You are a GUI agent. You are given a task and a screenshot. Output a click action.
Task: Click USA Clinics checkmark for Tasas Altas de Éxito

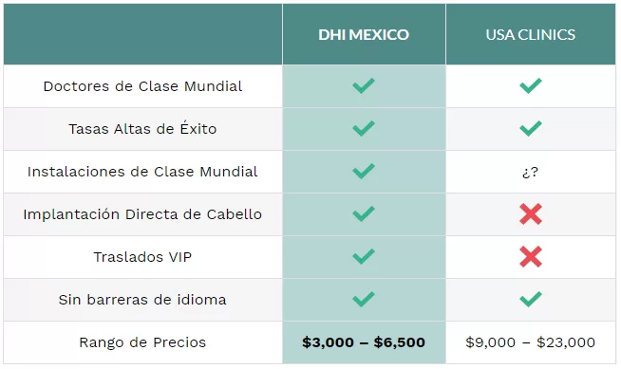point(531,129)
